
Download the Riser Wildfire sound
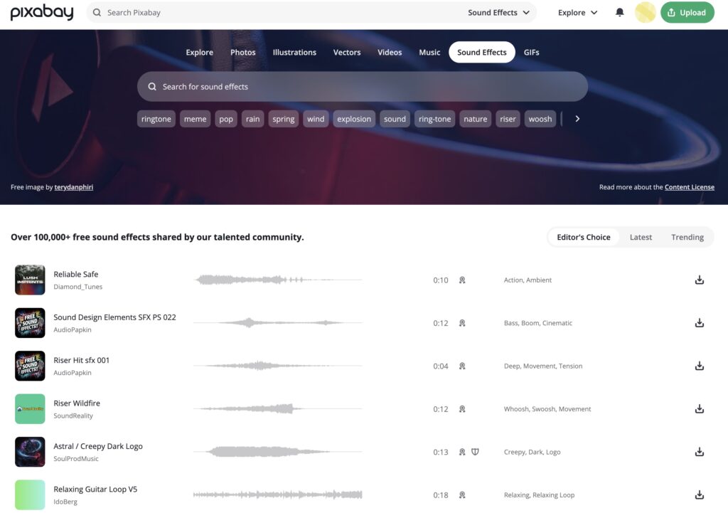coord(700,409)
